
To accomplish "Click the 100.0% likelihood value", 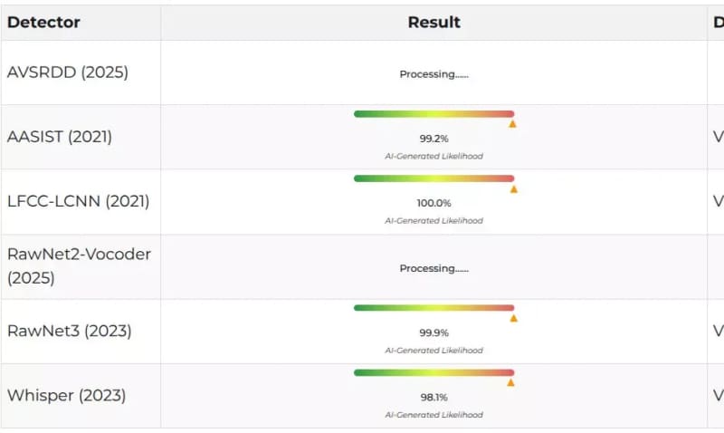I will pos(433,203).
